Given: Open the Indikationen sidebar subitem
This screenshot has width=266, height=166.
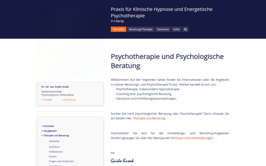Looking at the screenshot, I should 56,151.
